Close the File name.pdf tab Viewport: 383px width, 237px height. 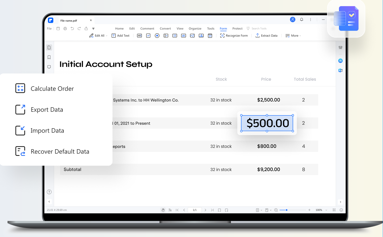click(91, 20)
